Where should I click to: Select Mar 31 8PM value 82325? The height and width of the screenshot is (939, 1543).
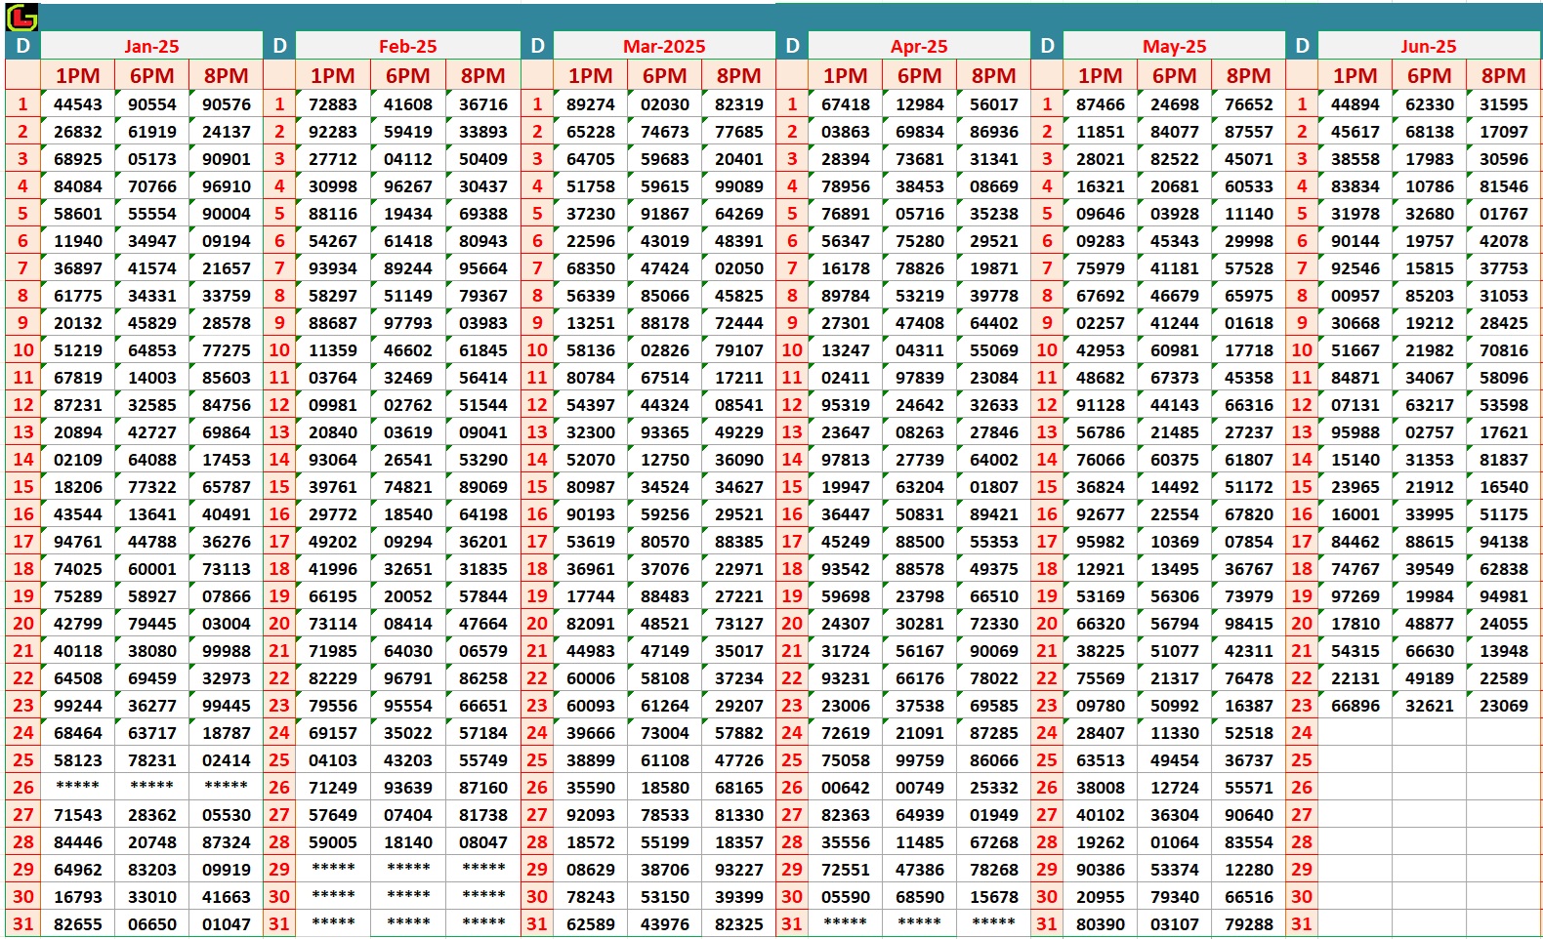click(739, 923)
